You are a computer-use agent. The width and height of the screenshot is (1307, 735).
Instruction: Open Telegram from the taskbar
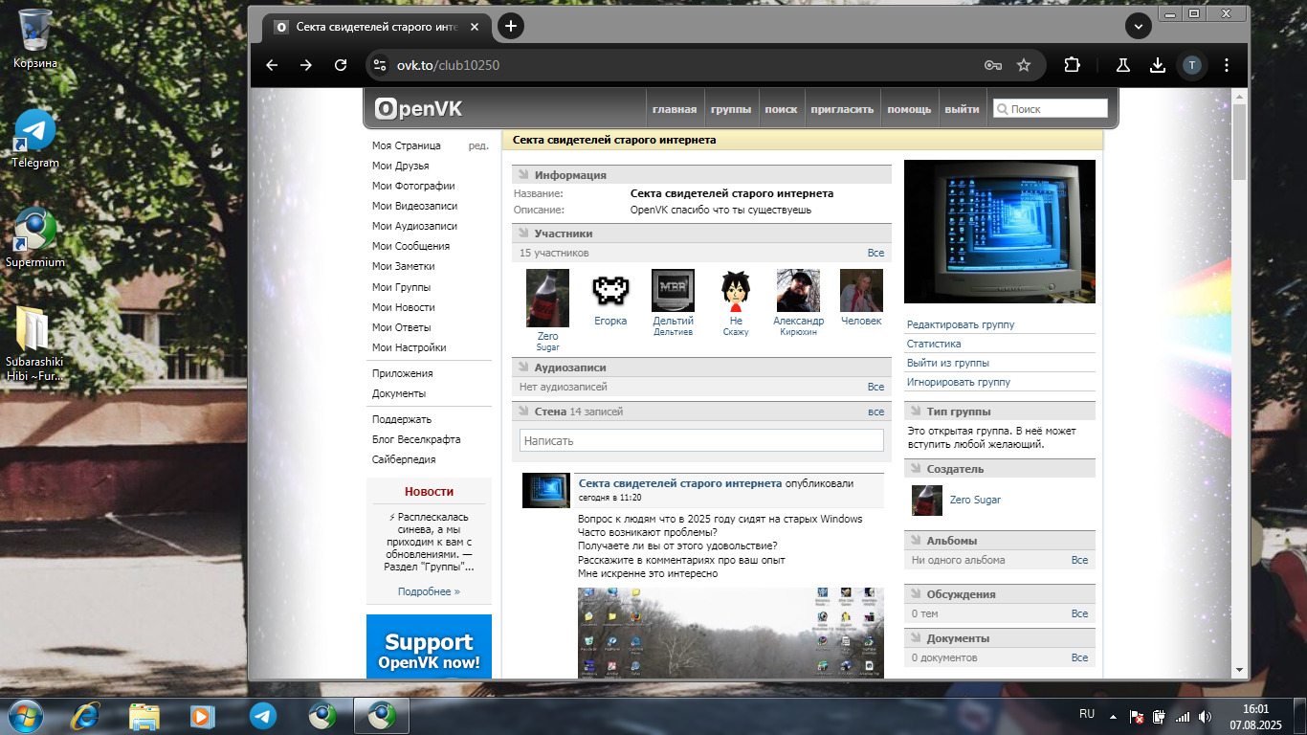(263, 715)
